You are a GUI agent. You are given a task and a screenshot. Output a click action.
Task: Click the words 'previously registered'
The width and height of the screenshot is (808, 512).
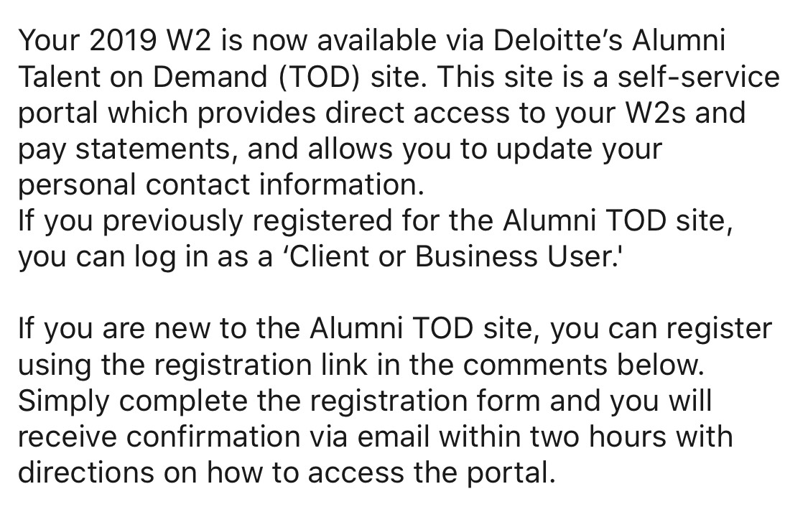pos(247,221)
